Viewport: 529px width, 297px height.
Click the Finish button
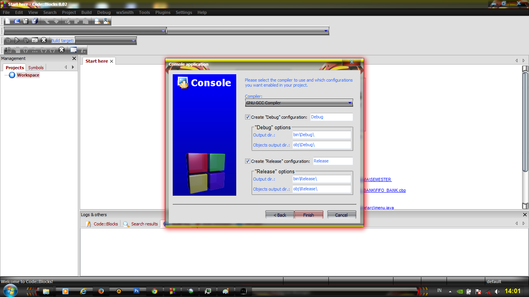tap(309, 215)
